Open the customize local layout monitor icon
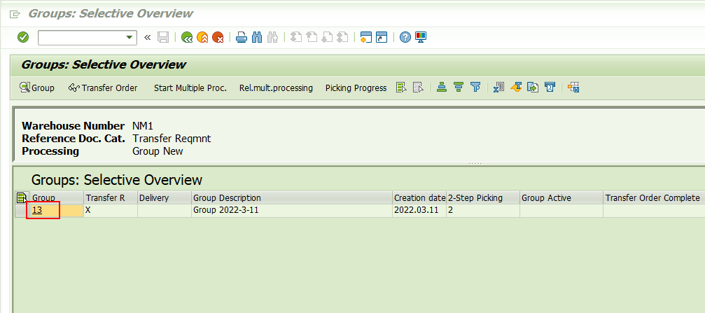 [421, 37]
